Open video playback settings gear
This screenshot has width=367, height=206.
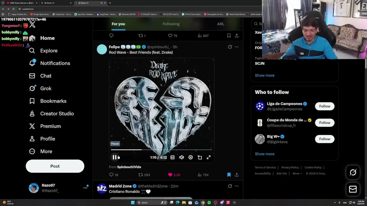pos(191,157)
